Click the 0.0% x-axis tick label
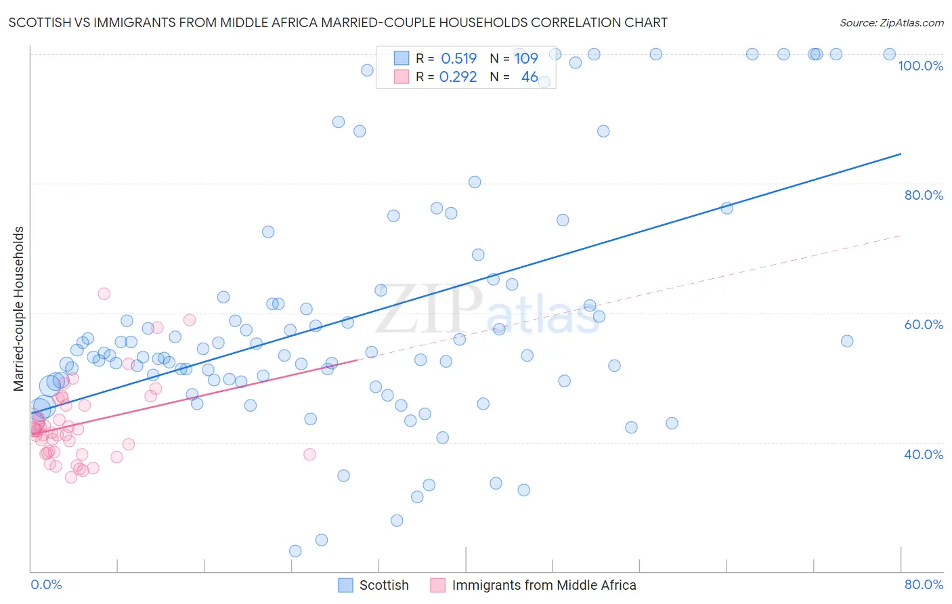 coord(46,585)
